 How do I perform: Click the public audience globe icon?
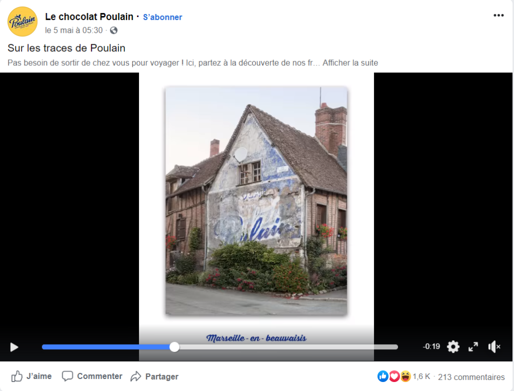click(114, 31)
